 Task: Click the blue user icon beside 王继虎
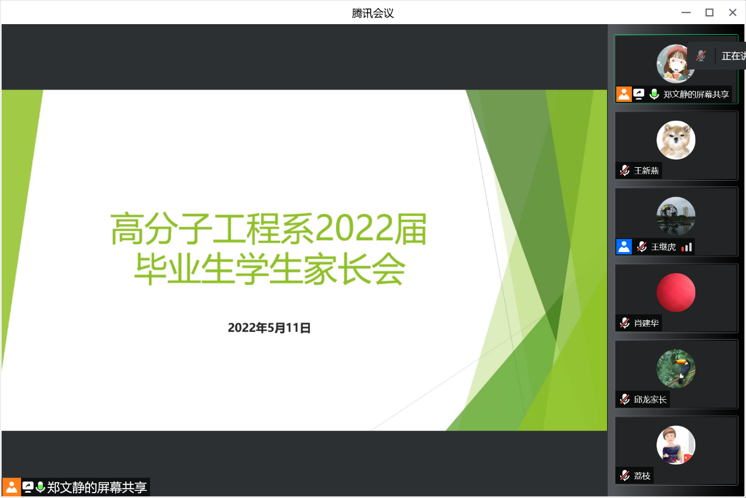tap(624, 247)
